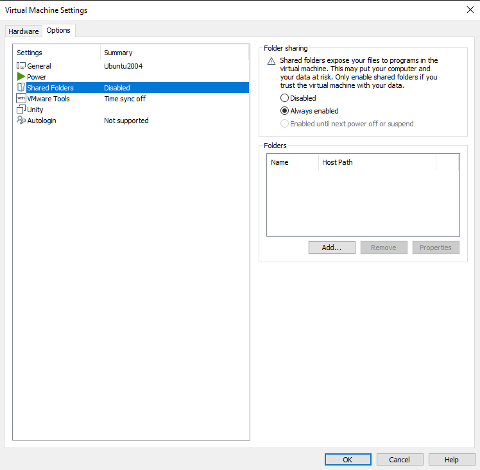Select the Disabled radio button
The width and height of the screenshot is (480, 470).
[x=284, y=98]
